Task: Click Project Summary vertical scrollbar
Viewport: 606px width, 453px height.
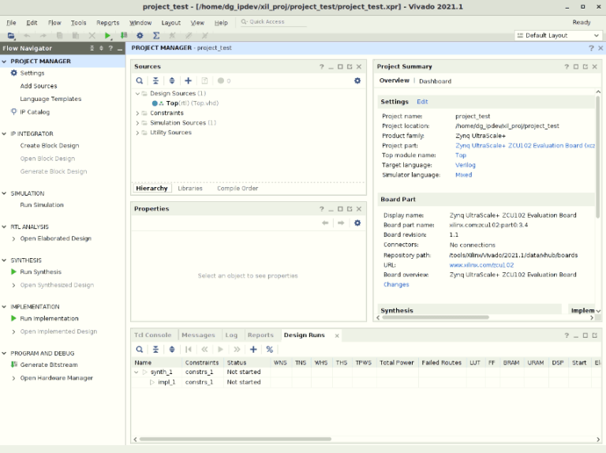Action: pos(598,156)
